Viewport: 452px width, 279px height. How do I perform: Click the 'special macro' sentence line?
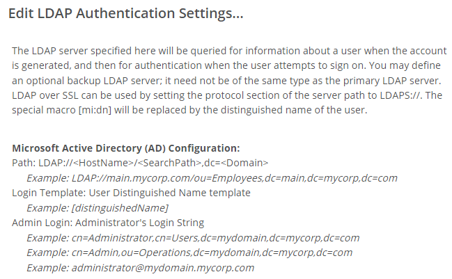pos(189,110)
